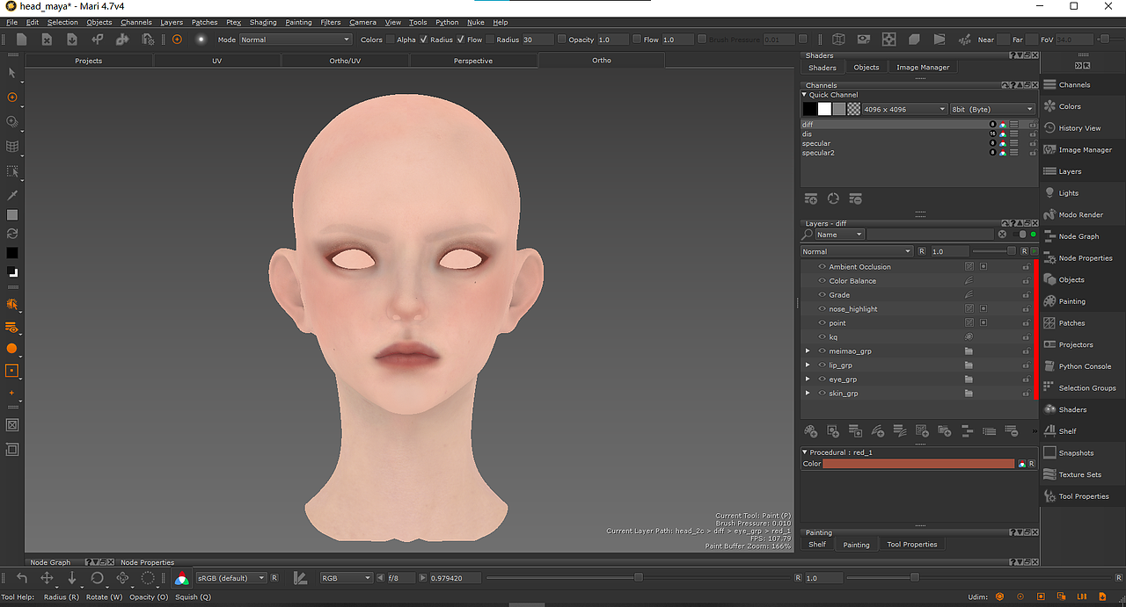Click the undo arrow in the bottom toolbar

pos(22,578)
